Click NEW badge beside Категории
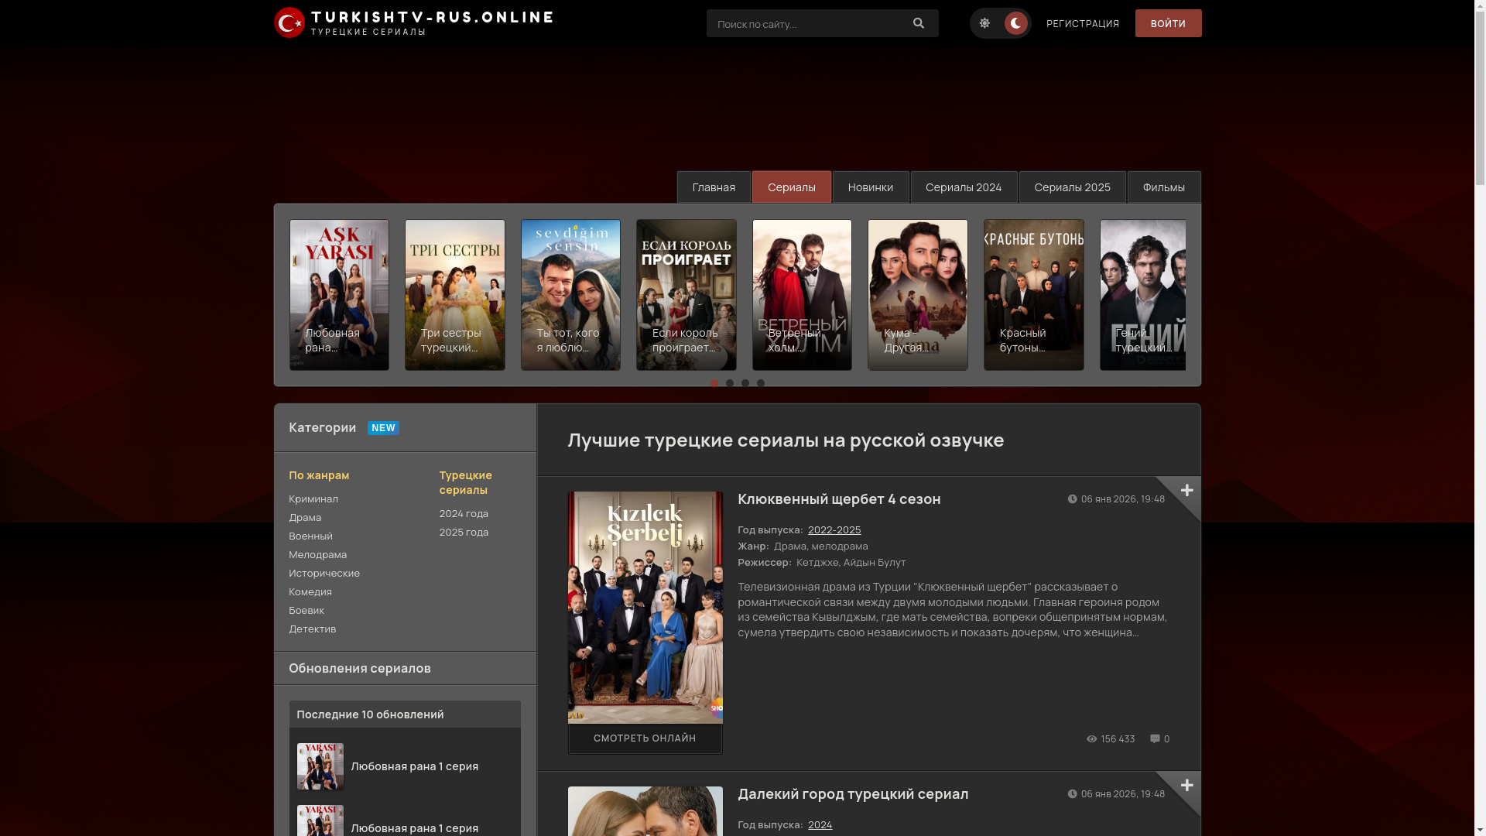1486x836 pixels. [383, 428]
